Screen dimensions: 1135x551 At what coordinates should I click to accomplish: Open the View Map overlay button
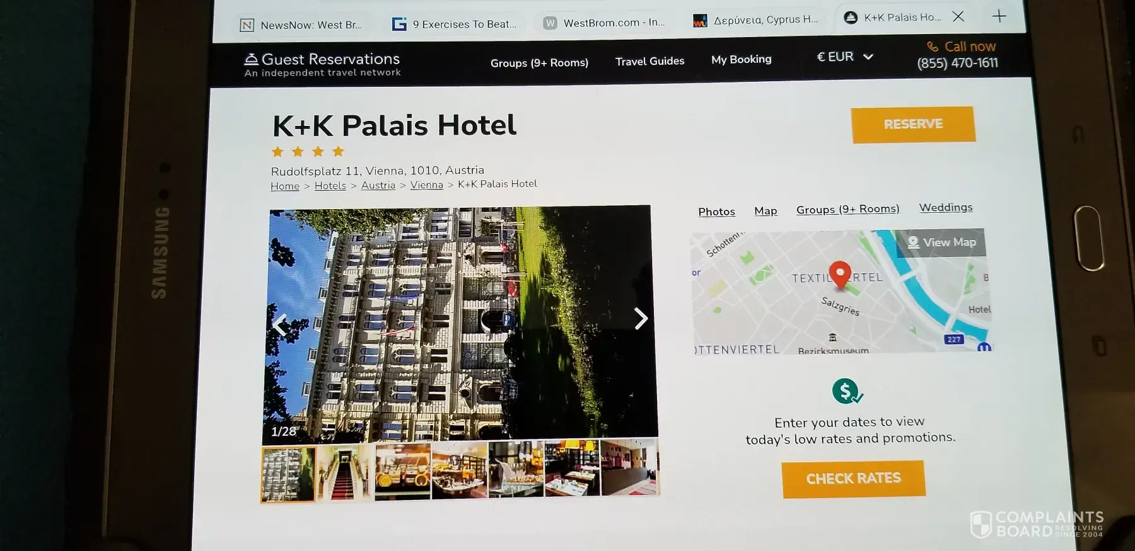(941, 242)
